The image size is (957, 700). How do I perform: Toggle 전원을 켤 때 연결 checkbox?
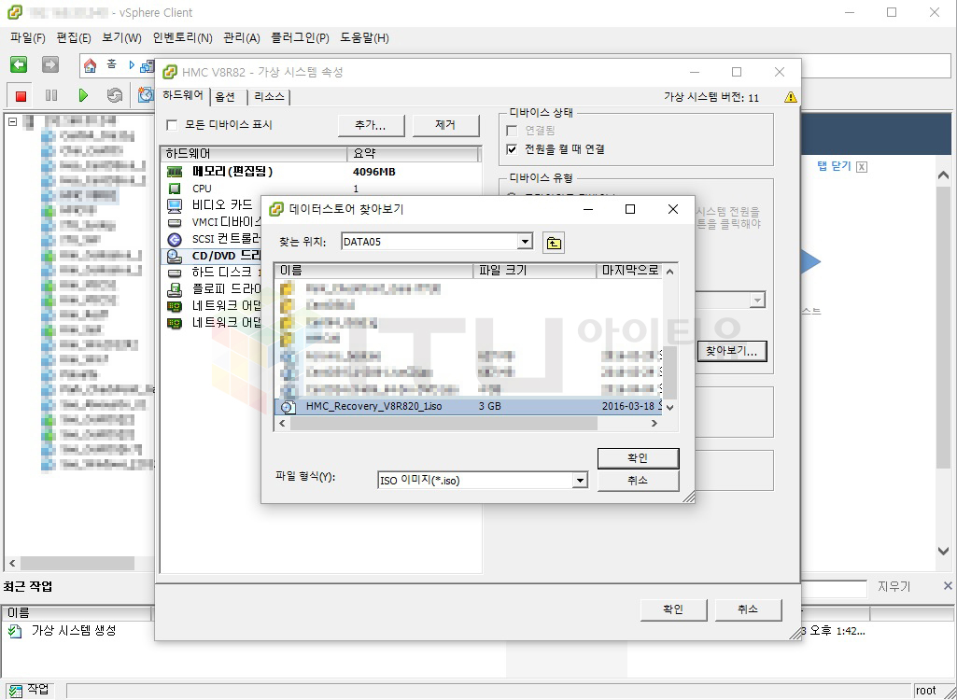[512, 149]
